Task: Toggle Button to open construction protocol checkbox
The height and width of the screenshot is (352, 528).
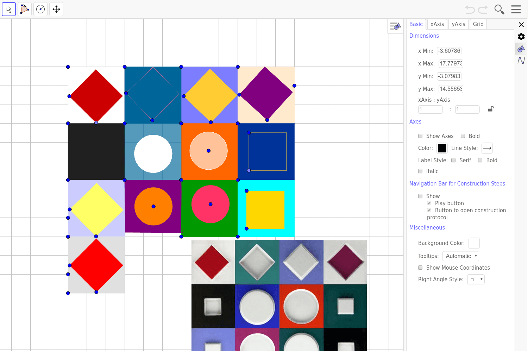Action: click(429, 210)
